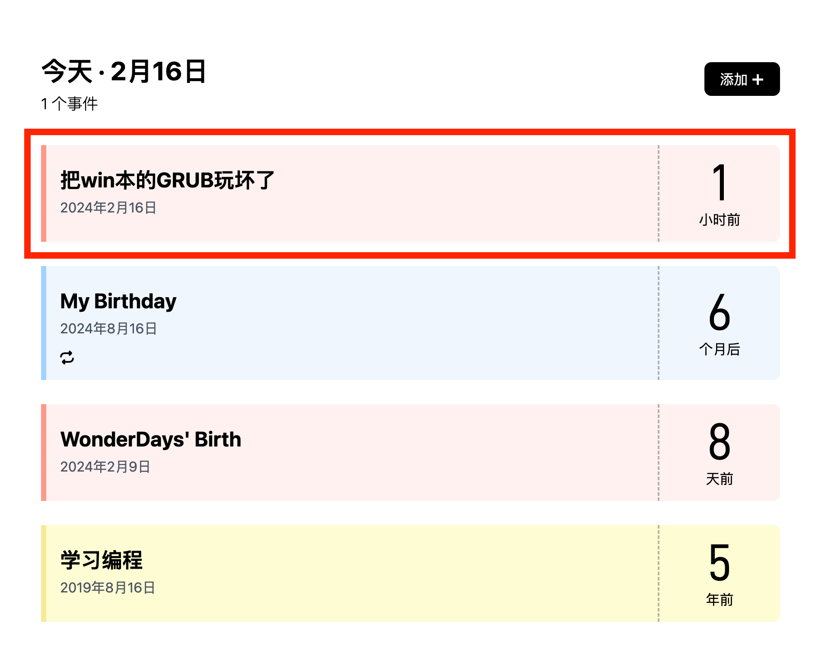The height and width of the screenshot is (665, 828).
Task: Click the 8 天前 countdown number
Action: [x=719, y=442]
